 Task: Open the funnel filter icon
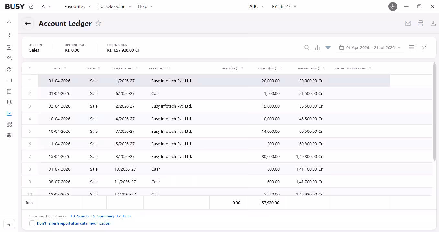coord(424,47)
